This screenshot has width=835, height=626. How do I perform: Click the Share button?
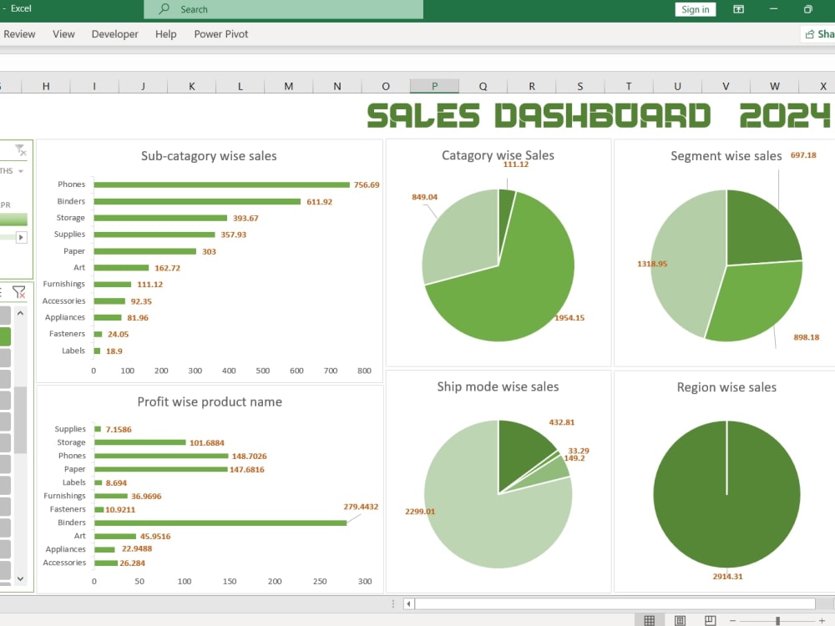[x=819, y=34]
